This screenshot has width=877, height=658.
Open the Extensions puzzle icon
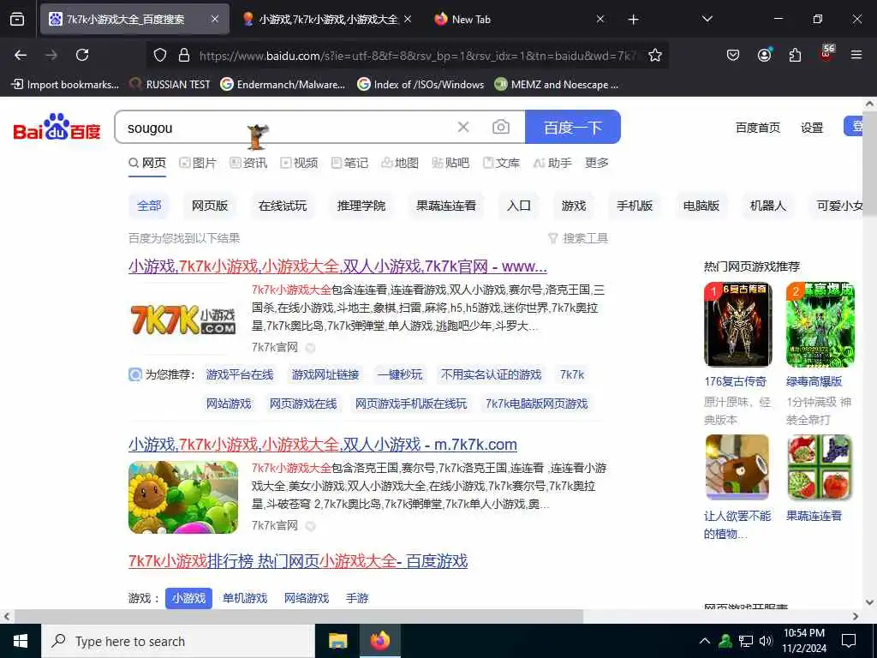(795, 55)
